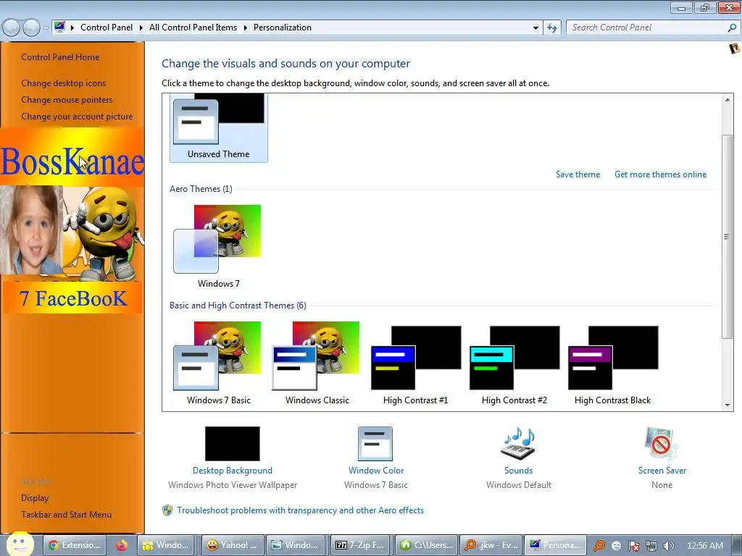
Task: Switch to Chrome Extensions taskbar button
Action: [x=75, y=545]
